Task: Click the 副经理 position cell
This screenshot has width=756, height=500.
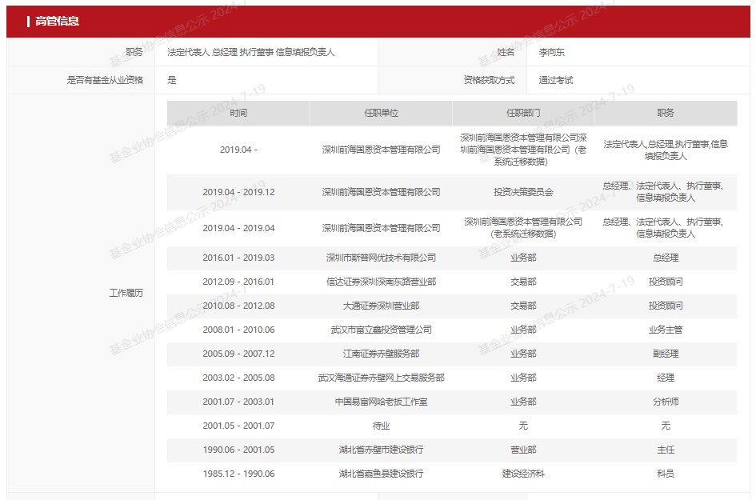Action: [x=666, y=354]
